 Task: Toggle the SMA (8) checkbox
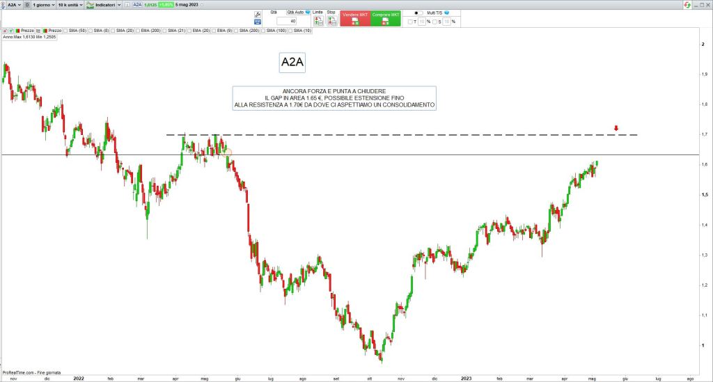91,31
